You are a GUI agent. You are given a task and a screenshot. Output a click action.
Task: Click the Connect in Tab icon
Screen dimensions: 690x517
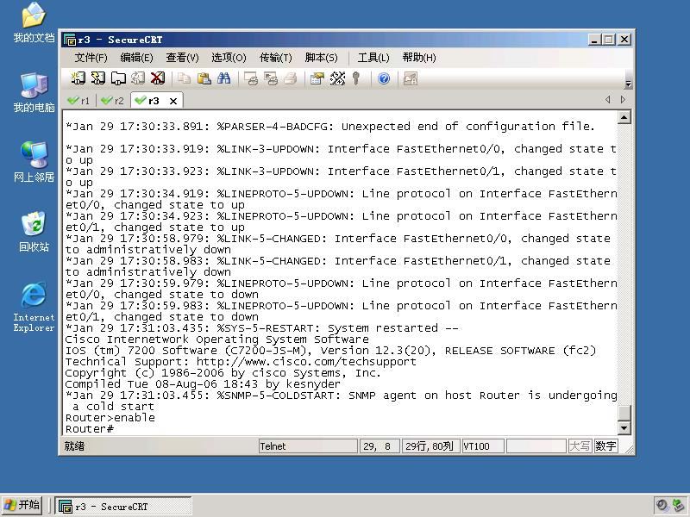pos(118,78)
